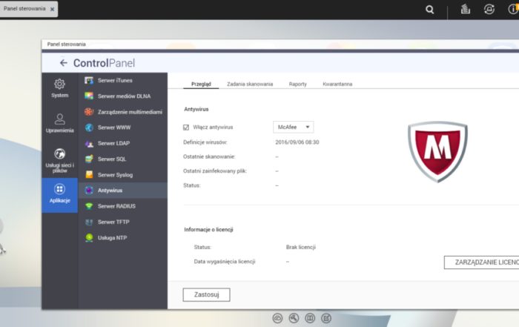
Task: Click the back arrow beside ControlPanel
Action: pyautogui.click(x=64, y=63)
